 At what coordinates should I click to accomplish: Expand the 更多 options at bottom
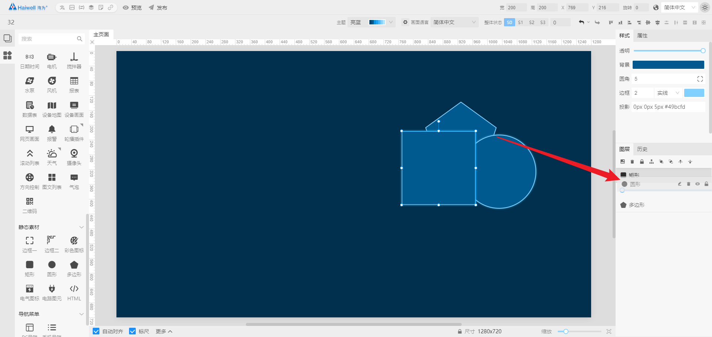coord(164,331)
